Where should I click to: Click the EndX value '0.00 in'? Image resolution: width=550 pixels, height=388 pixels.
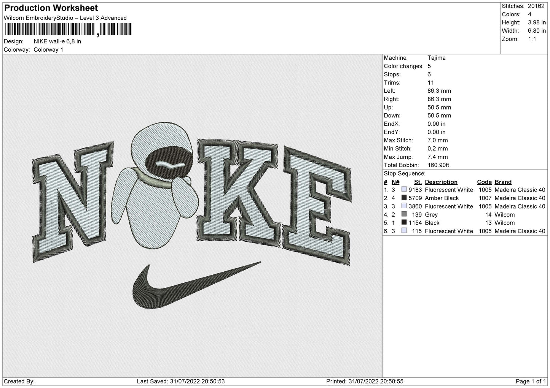coord(437,124)
